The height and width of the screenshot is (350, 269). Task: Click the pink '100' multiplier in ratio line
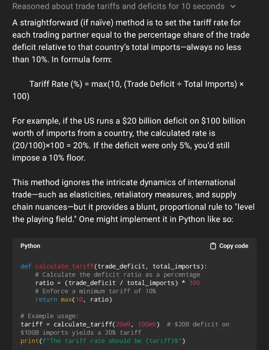(x=195, y=283)
